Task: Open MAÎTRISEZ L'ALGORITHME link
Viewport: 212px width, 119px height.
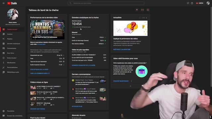Action: point(122,50)
